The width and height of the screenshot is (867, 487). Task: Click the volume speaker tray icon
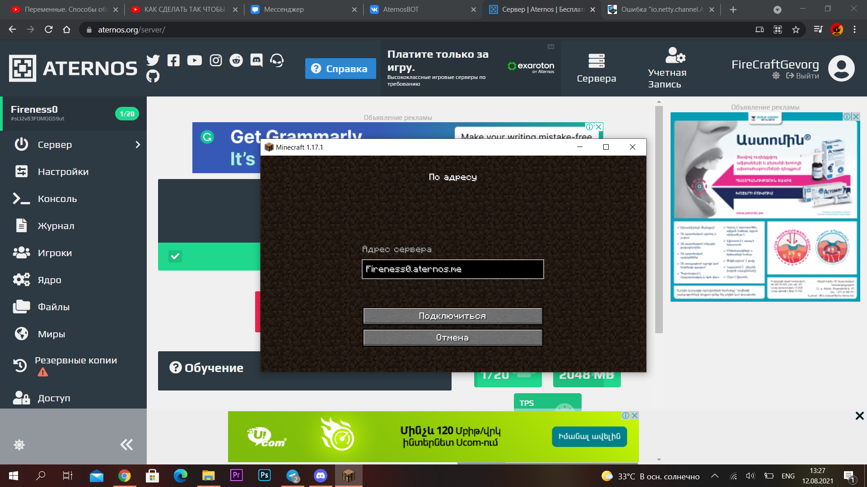[x=750, y=476]
